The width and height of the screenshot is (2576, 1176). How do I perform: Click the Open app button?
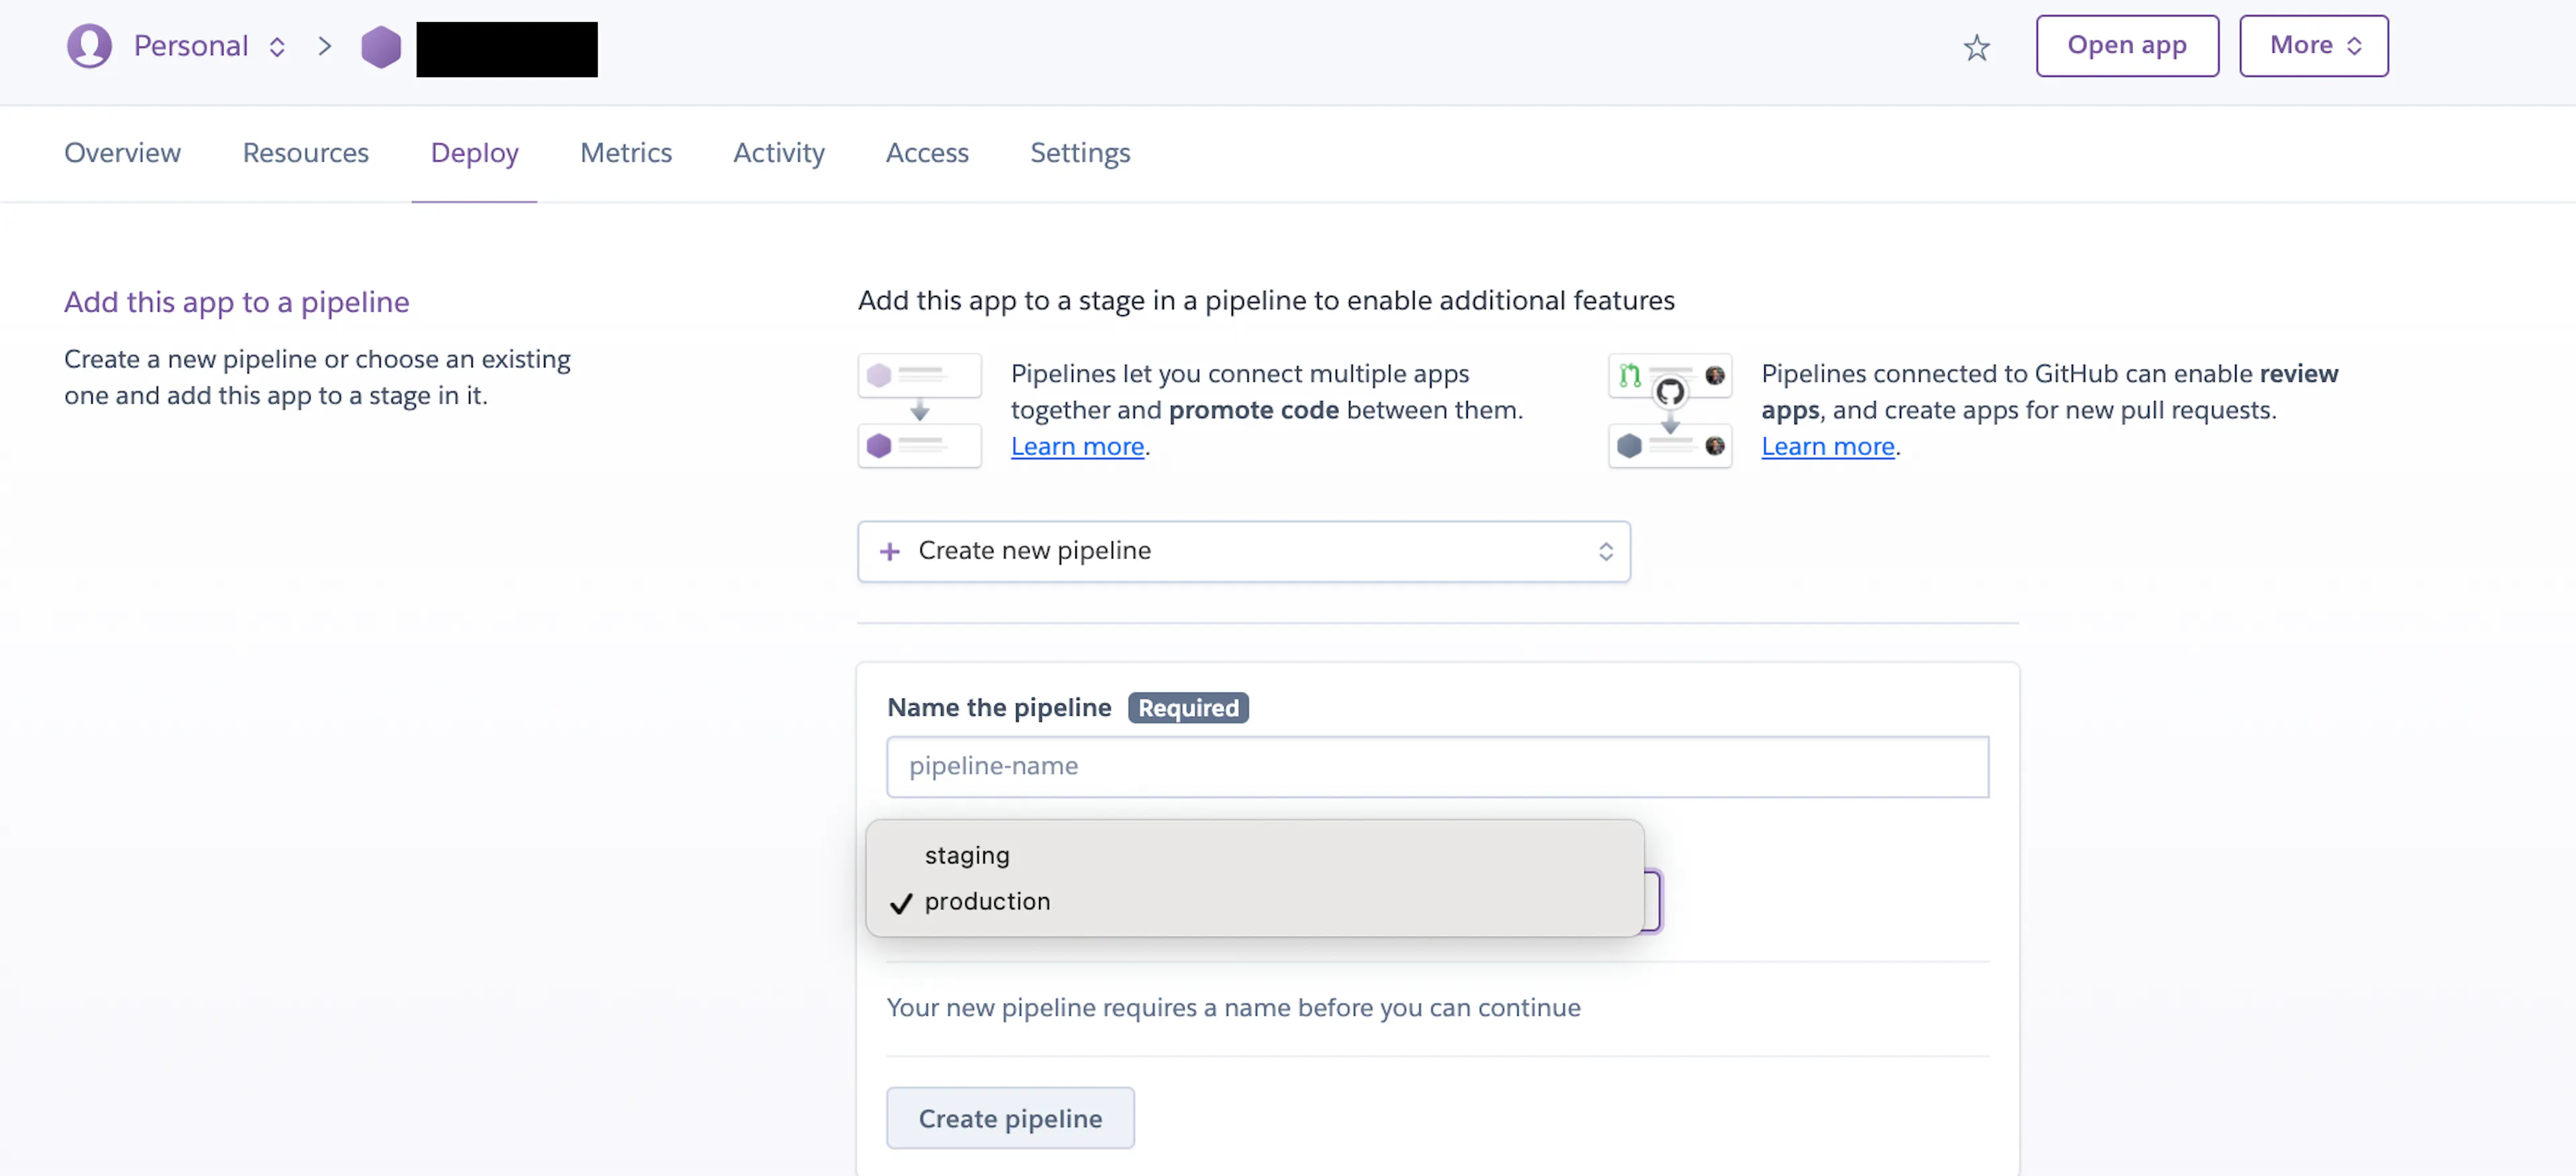(2126, 46)
